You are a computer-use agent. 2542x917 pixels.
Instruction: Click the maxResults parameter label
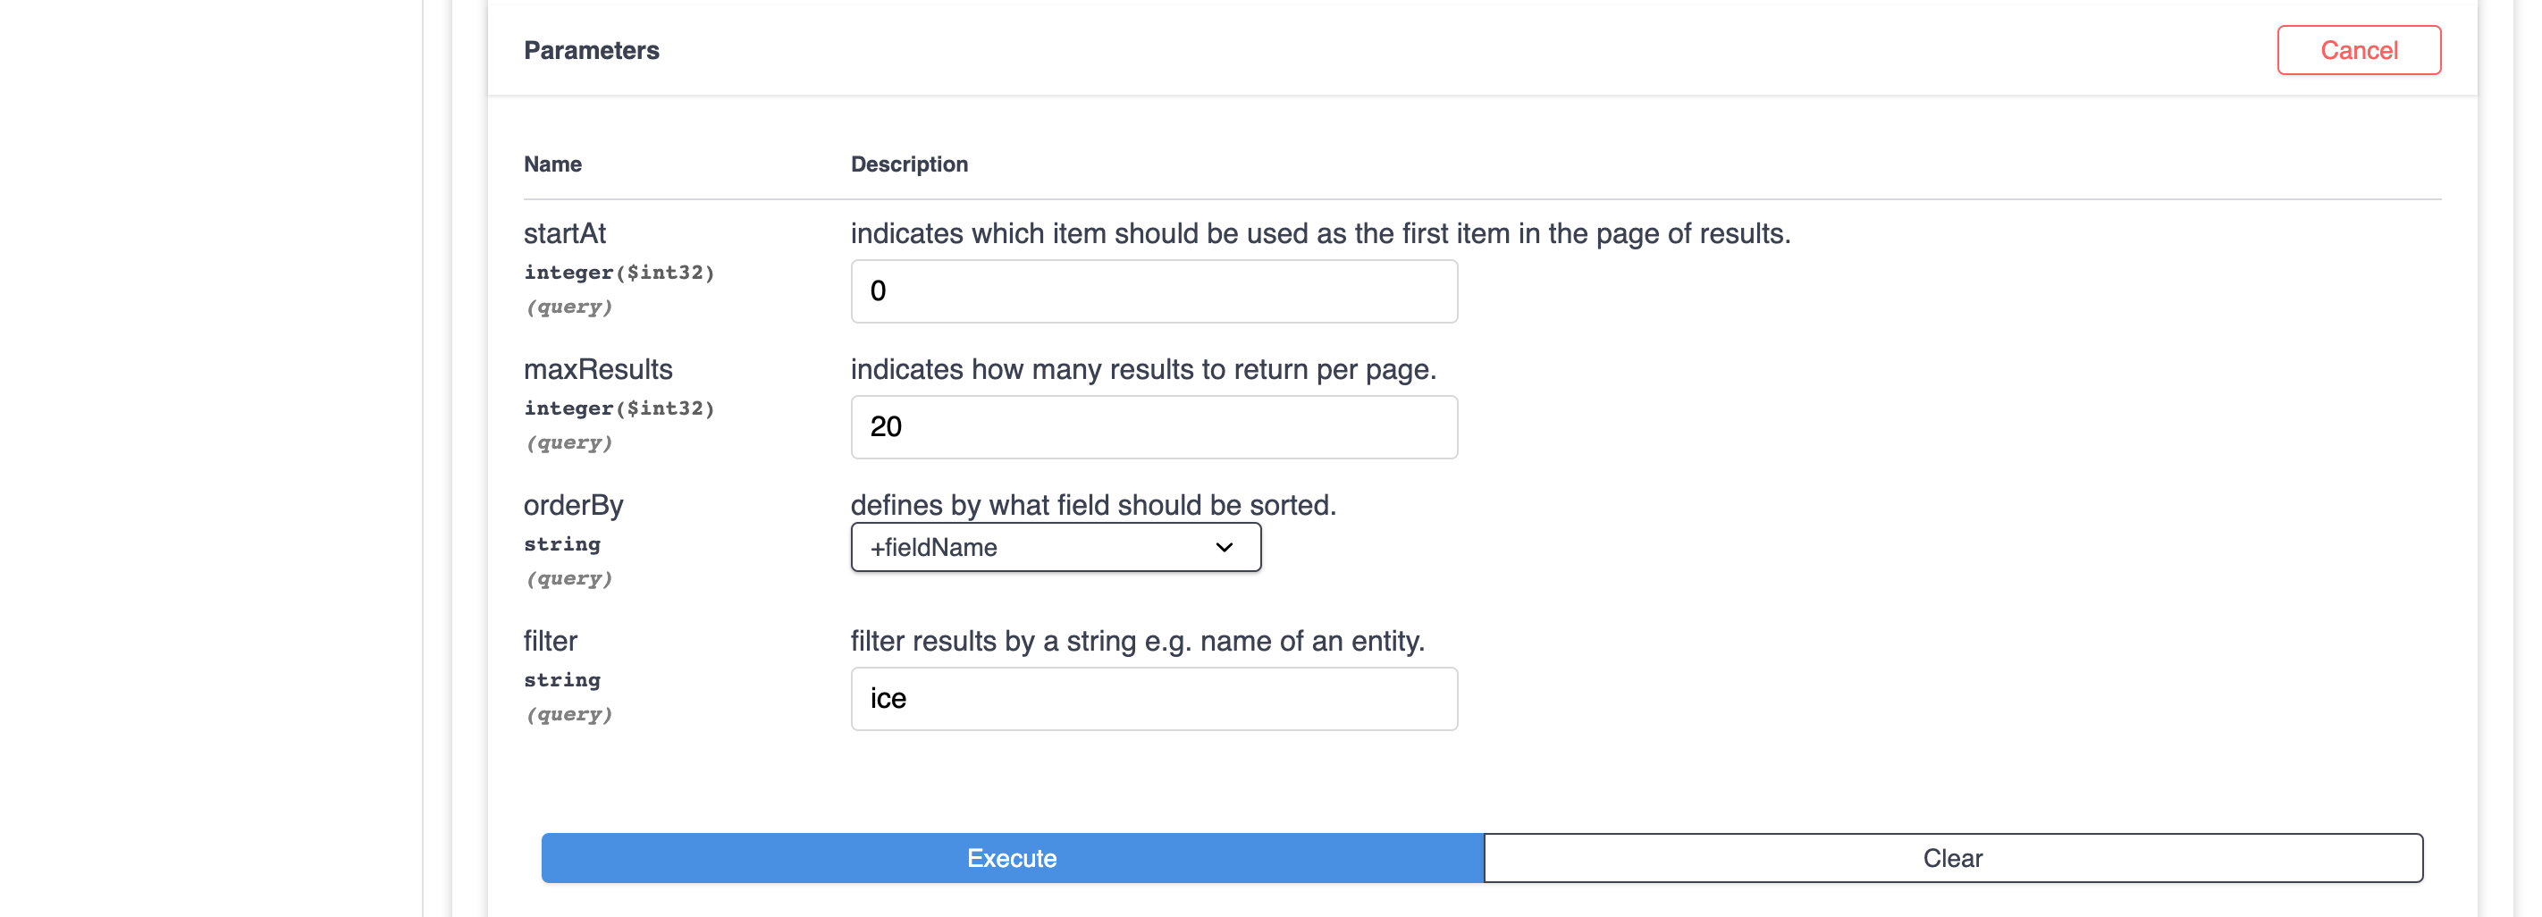tap(598, 369)
